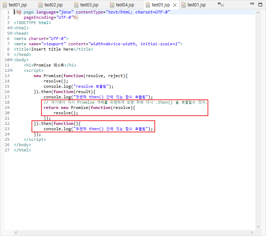Viewport: 266px width, 236px height.
Task: Click the horizontal scrollbar left arrow
Action: pos(16,232)
